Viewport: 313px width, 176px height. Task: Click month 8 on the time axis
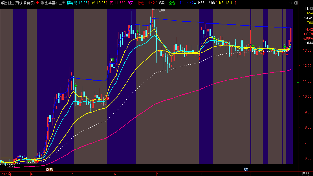tap(202, 174)
